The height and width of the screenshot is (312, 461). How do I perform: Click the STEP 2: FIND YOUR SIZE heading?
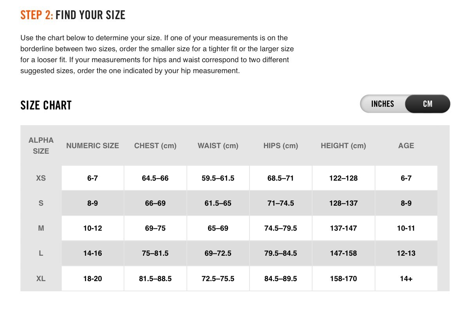coord(73,15)
